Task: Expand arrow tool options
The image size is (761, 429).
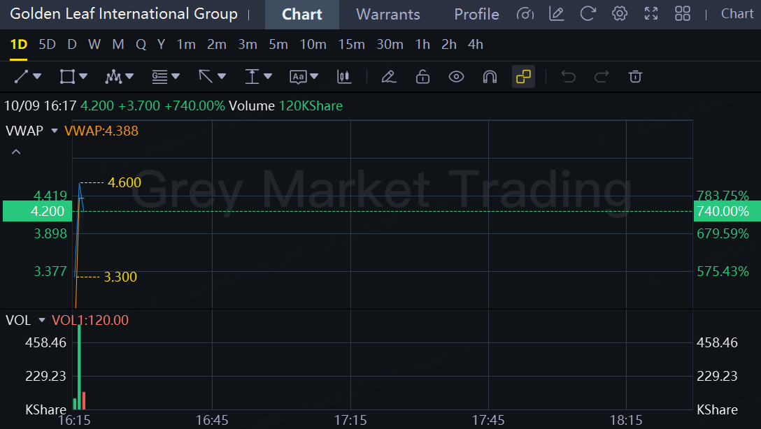Action: pyautogui.click(x=222, y=77)
